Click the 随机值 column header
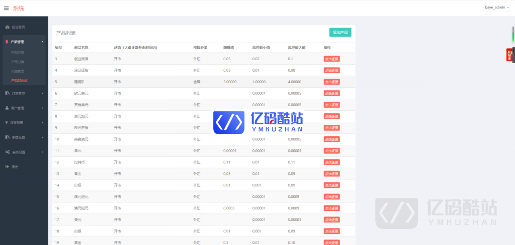 click(228, 48)
